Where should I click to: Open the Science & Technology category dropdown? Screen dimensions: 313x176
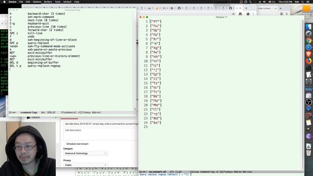(86, 153)
